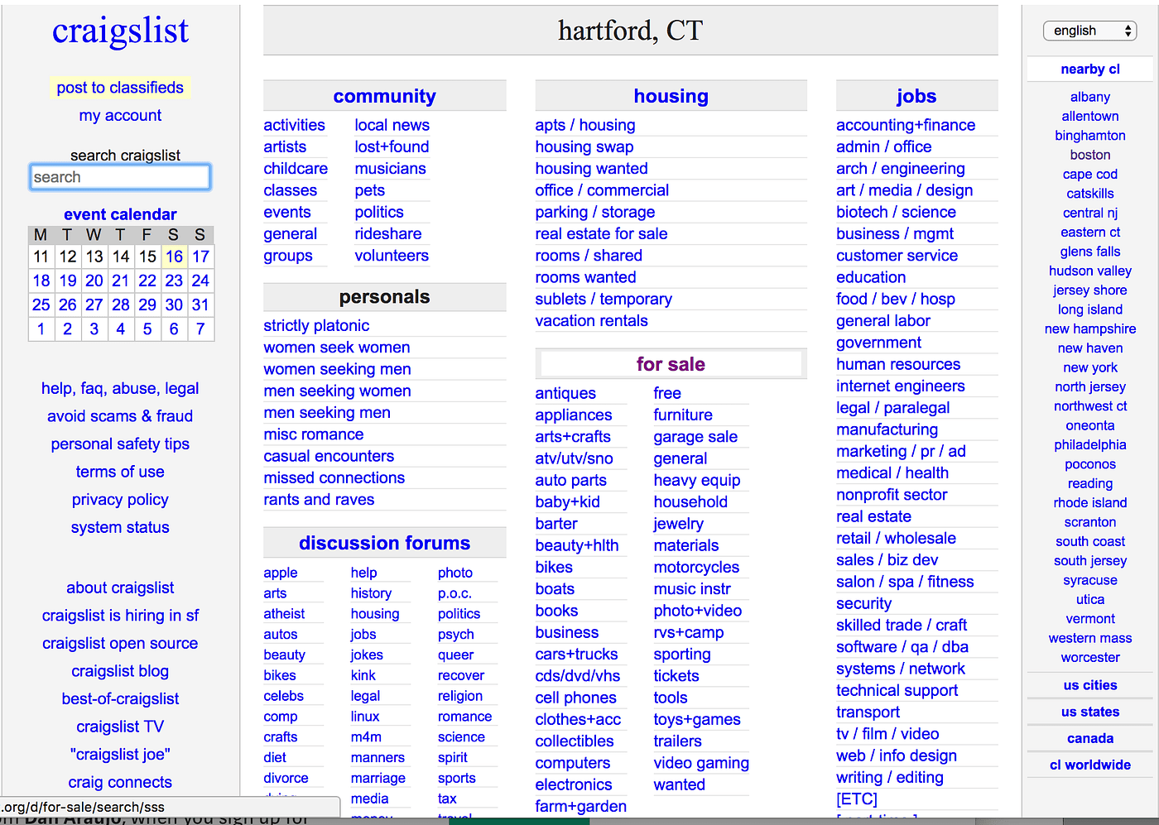Visit the rideshare community page

(x=388, y=233)
